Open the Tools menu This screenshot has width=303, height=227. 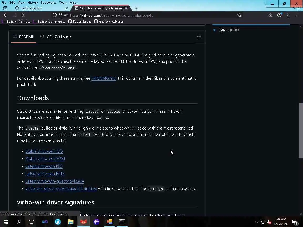(x=63, y=3)
